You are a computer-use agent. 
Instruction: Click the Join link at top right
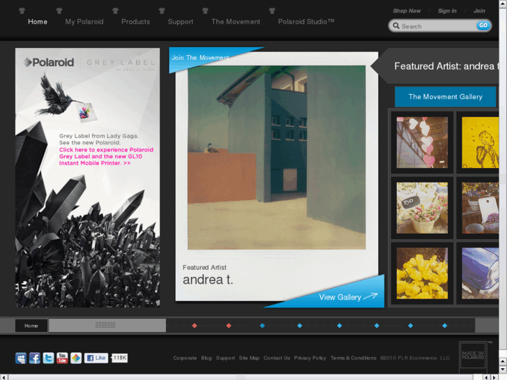[x=479, y=11]
